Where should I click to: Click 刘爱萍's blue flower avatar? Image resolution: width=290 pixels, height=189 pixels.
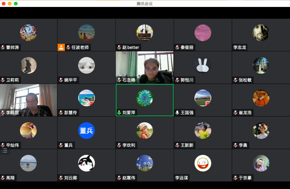point(145,98)
